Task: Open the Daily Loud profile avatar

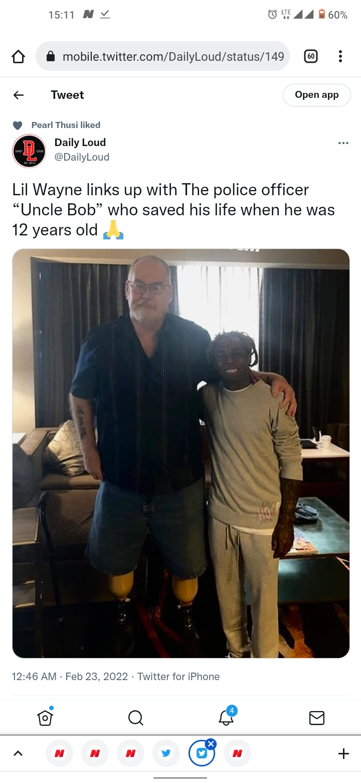Action: tap(29, 151)
